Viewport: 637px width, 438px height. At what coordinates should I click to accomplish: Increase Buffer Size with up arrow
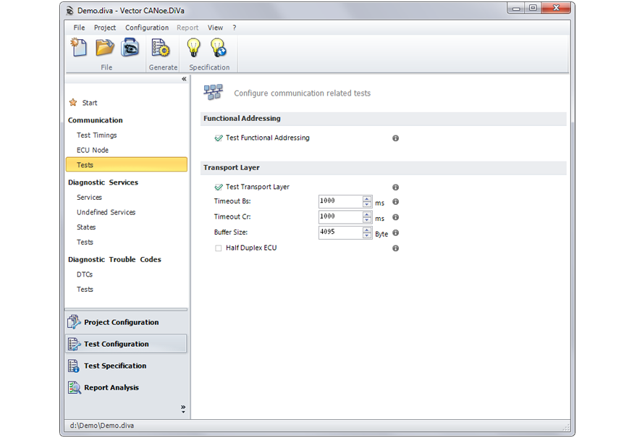click(367, 229)
